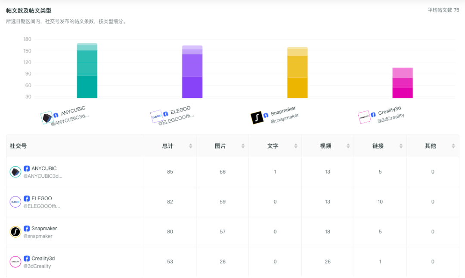Click ELEGOO avatar in table row
465x278 pixels.
15,202
